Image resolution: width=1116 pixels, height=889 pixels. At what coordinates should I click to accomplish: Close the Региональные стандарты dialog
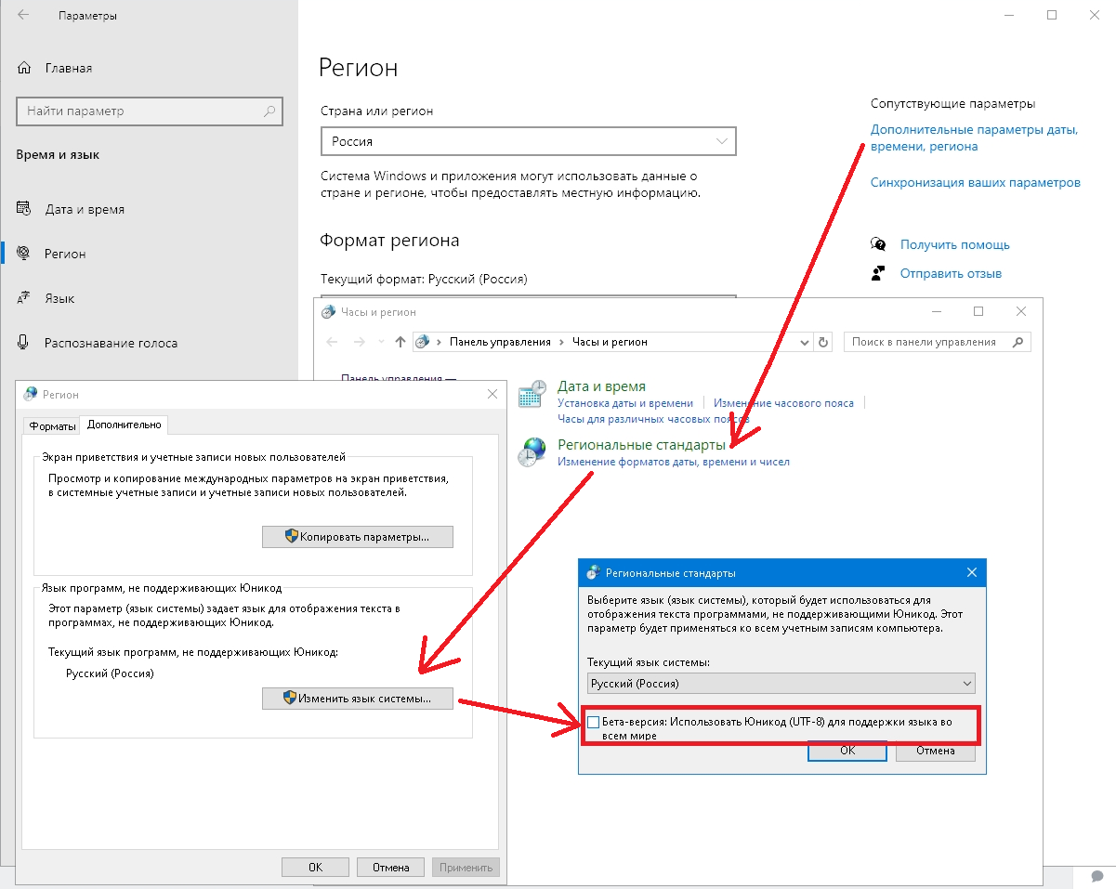tap(972, 572)
